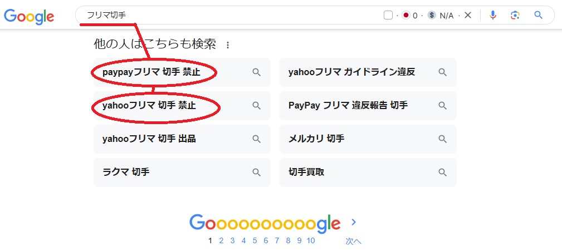Go to results page 9

click(299, 240)
